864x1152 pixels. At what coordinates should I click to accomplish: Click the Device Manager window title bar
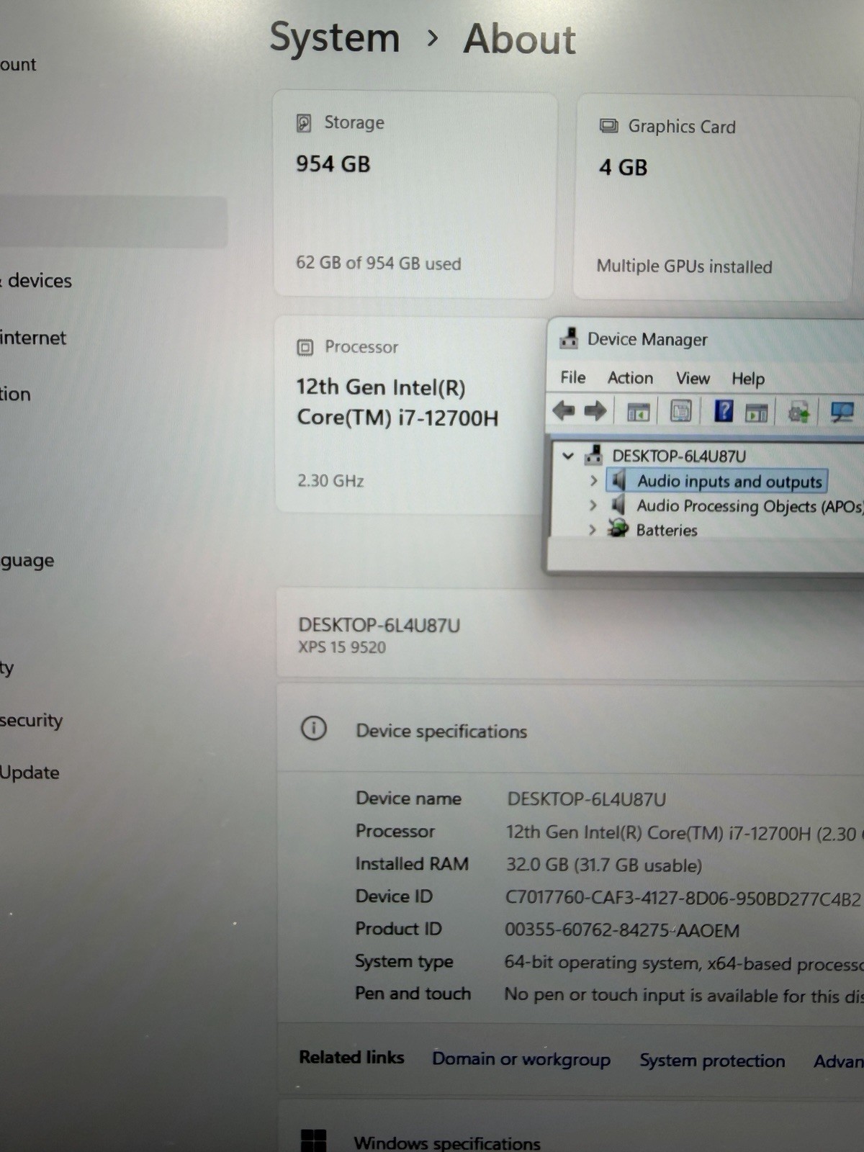pos(706,339)
